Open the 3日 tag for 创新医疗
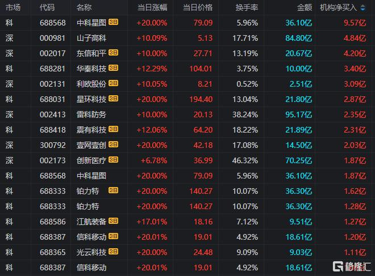 (x=114, y=160)
